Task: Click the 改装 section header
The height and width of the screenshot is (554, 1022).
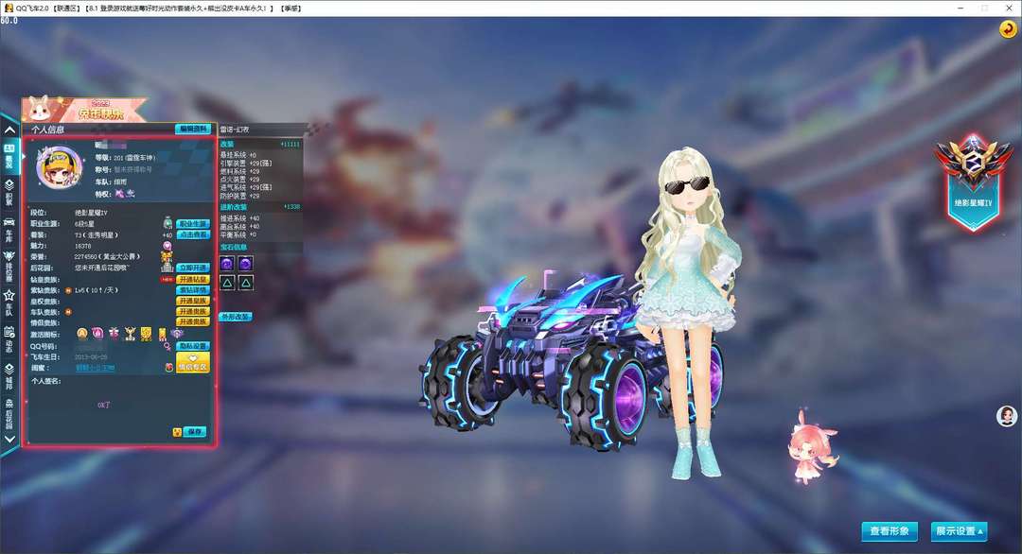Action: (227, 144)
